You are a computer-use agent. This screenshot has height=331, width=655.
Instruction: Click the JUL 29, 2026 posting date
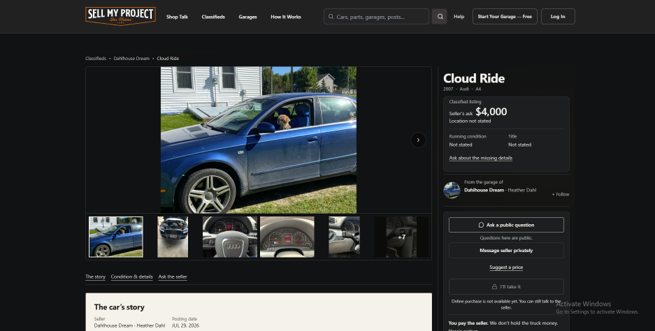click(185, 325)
